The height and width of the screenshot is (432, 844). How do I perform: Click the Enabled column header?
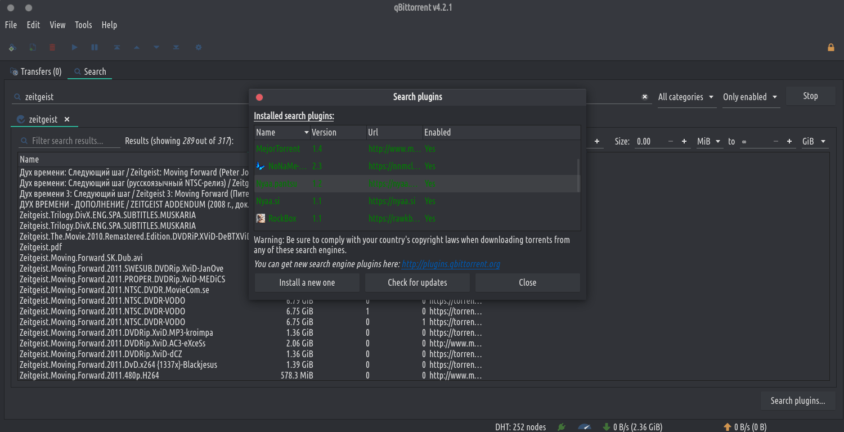coord(501,132)
